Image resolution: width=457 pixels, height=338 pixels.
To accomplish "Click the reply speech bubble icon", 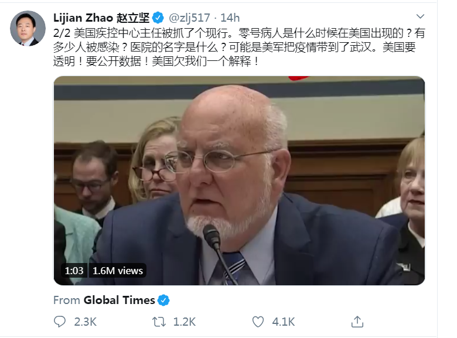I will pos(60,322).
